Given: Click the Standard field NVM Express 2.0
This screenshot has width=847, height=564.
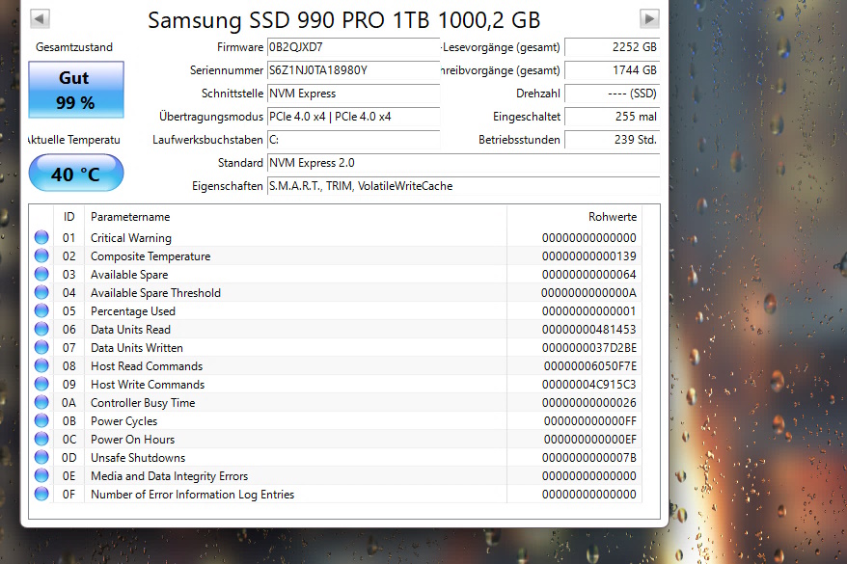Looking at the screenshot, I should pyautogui.click(x=463, y=163).
